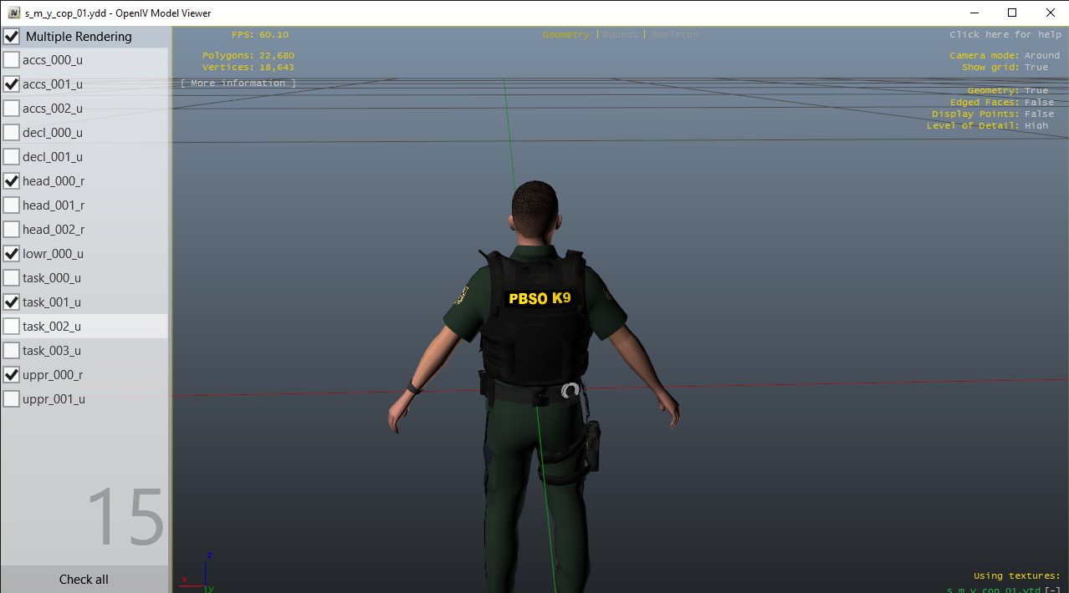1069x593 pixels.
Task: Check the head_001_r checkbox
Action: click(x=12, y=205)
